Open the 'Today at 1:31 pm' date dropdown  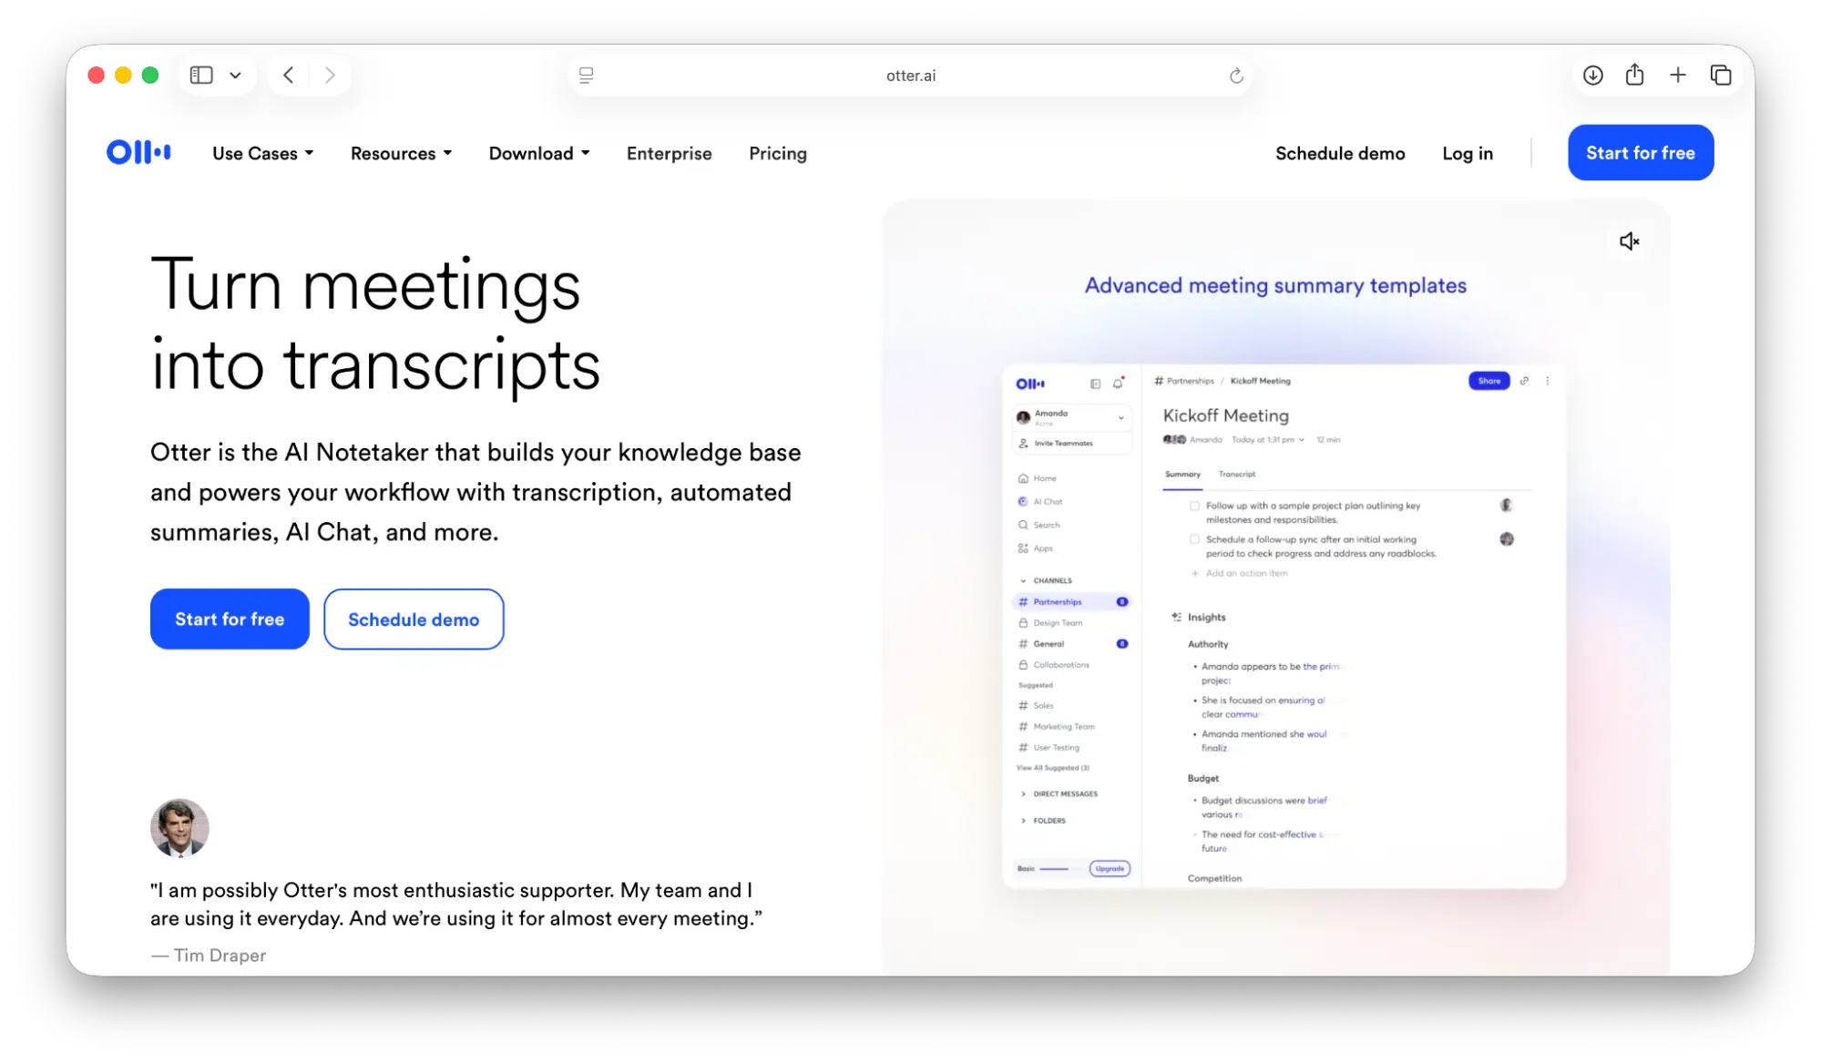[1267, 439]
